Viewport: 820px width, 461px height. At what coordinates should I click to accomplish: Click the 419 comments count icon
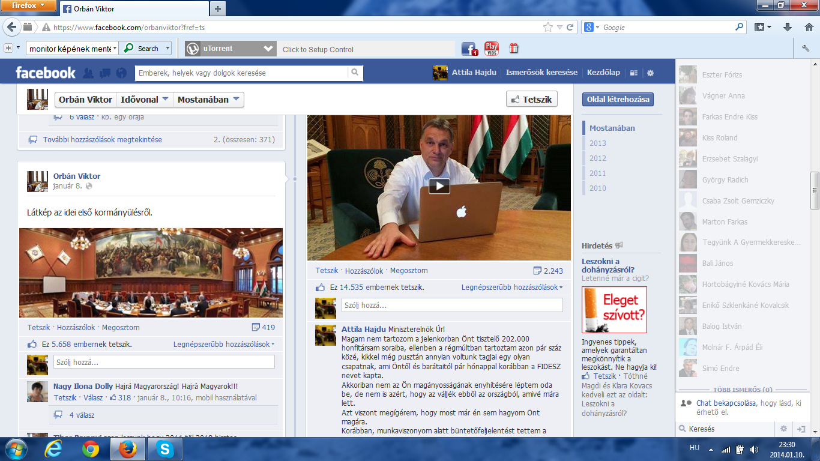264,328
